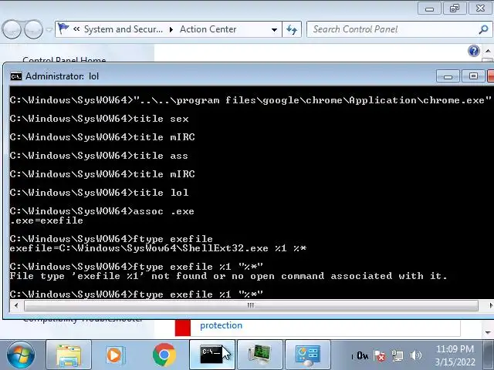Click the '.exe=exefile' output line
Viewport: 494px width, 370px height.
tap(46, 220)
